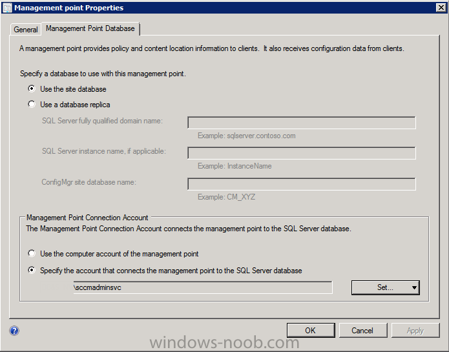Image resolution: width=449 pixels, height=352 pixels.
Task: Choose 'Use the computer account of the management point'
Action: click(x=32, y=254)
